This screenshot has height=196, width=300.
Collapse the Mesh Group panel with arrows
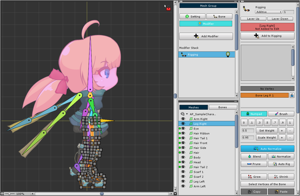[181, 1]
